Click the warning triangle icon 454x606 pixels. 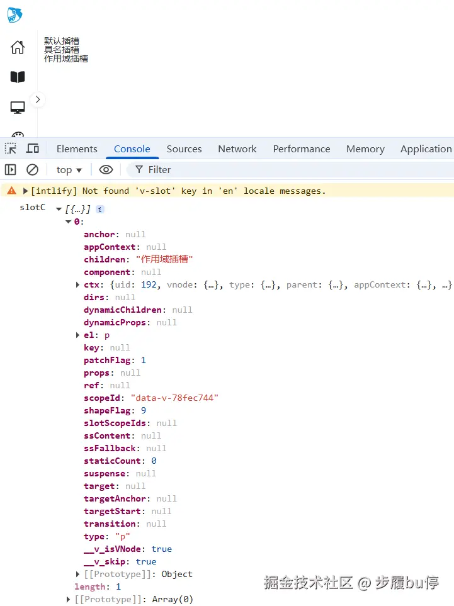coord(12,191)
